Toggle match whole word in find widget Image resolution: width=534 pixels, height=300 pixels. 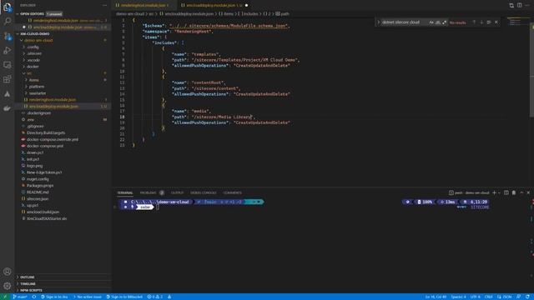tap(437, 22)
